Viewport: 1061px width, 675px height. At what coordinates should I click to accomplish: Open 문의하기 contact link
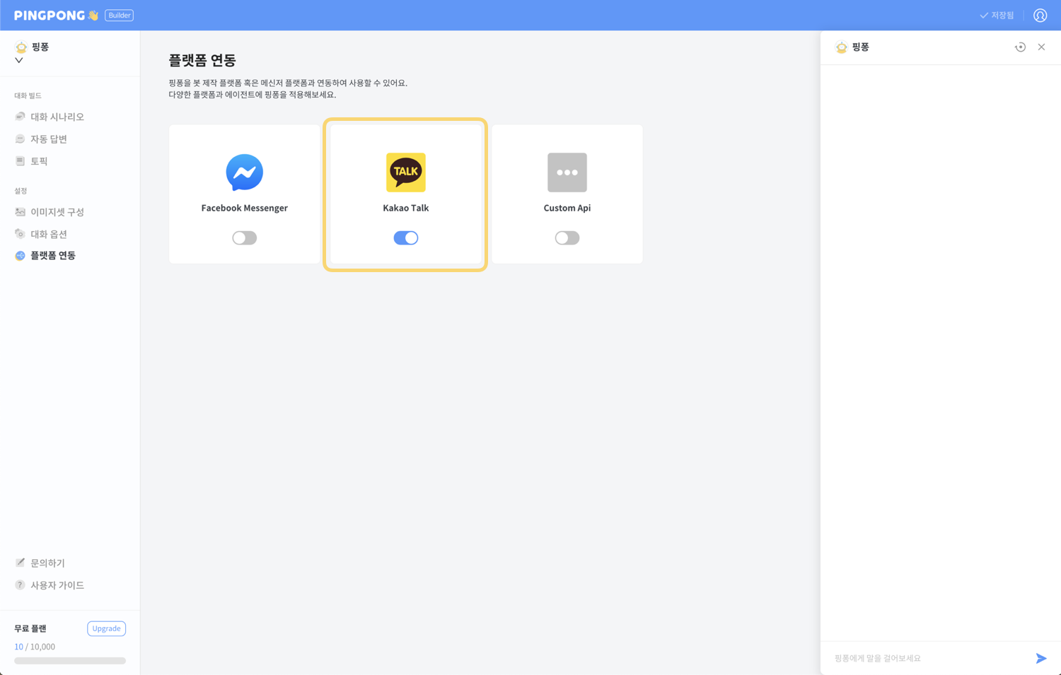(47, 563)
